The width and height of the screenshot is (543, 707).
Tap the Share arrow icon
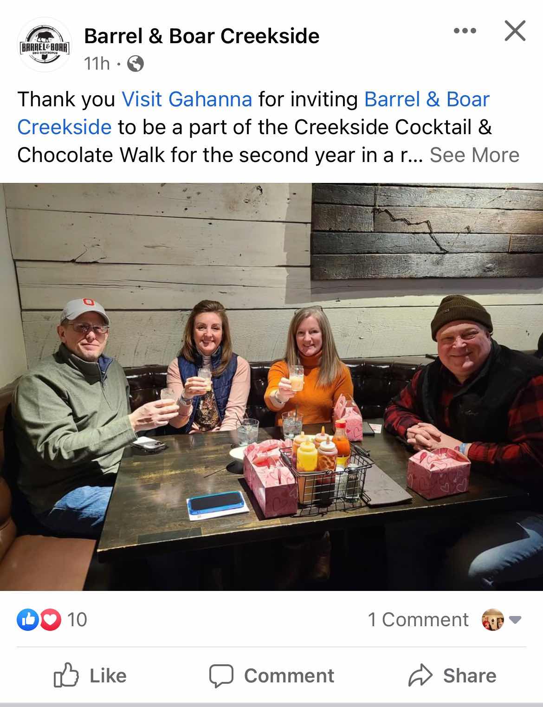click(x=420, y=675)
